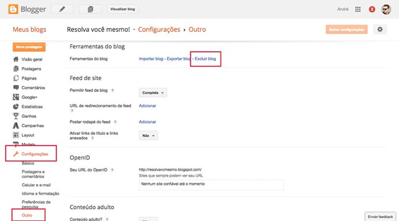Open the red notifications badge

tap(372, 9)
